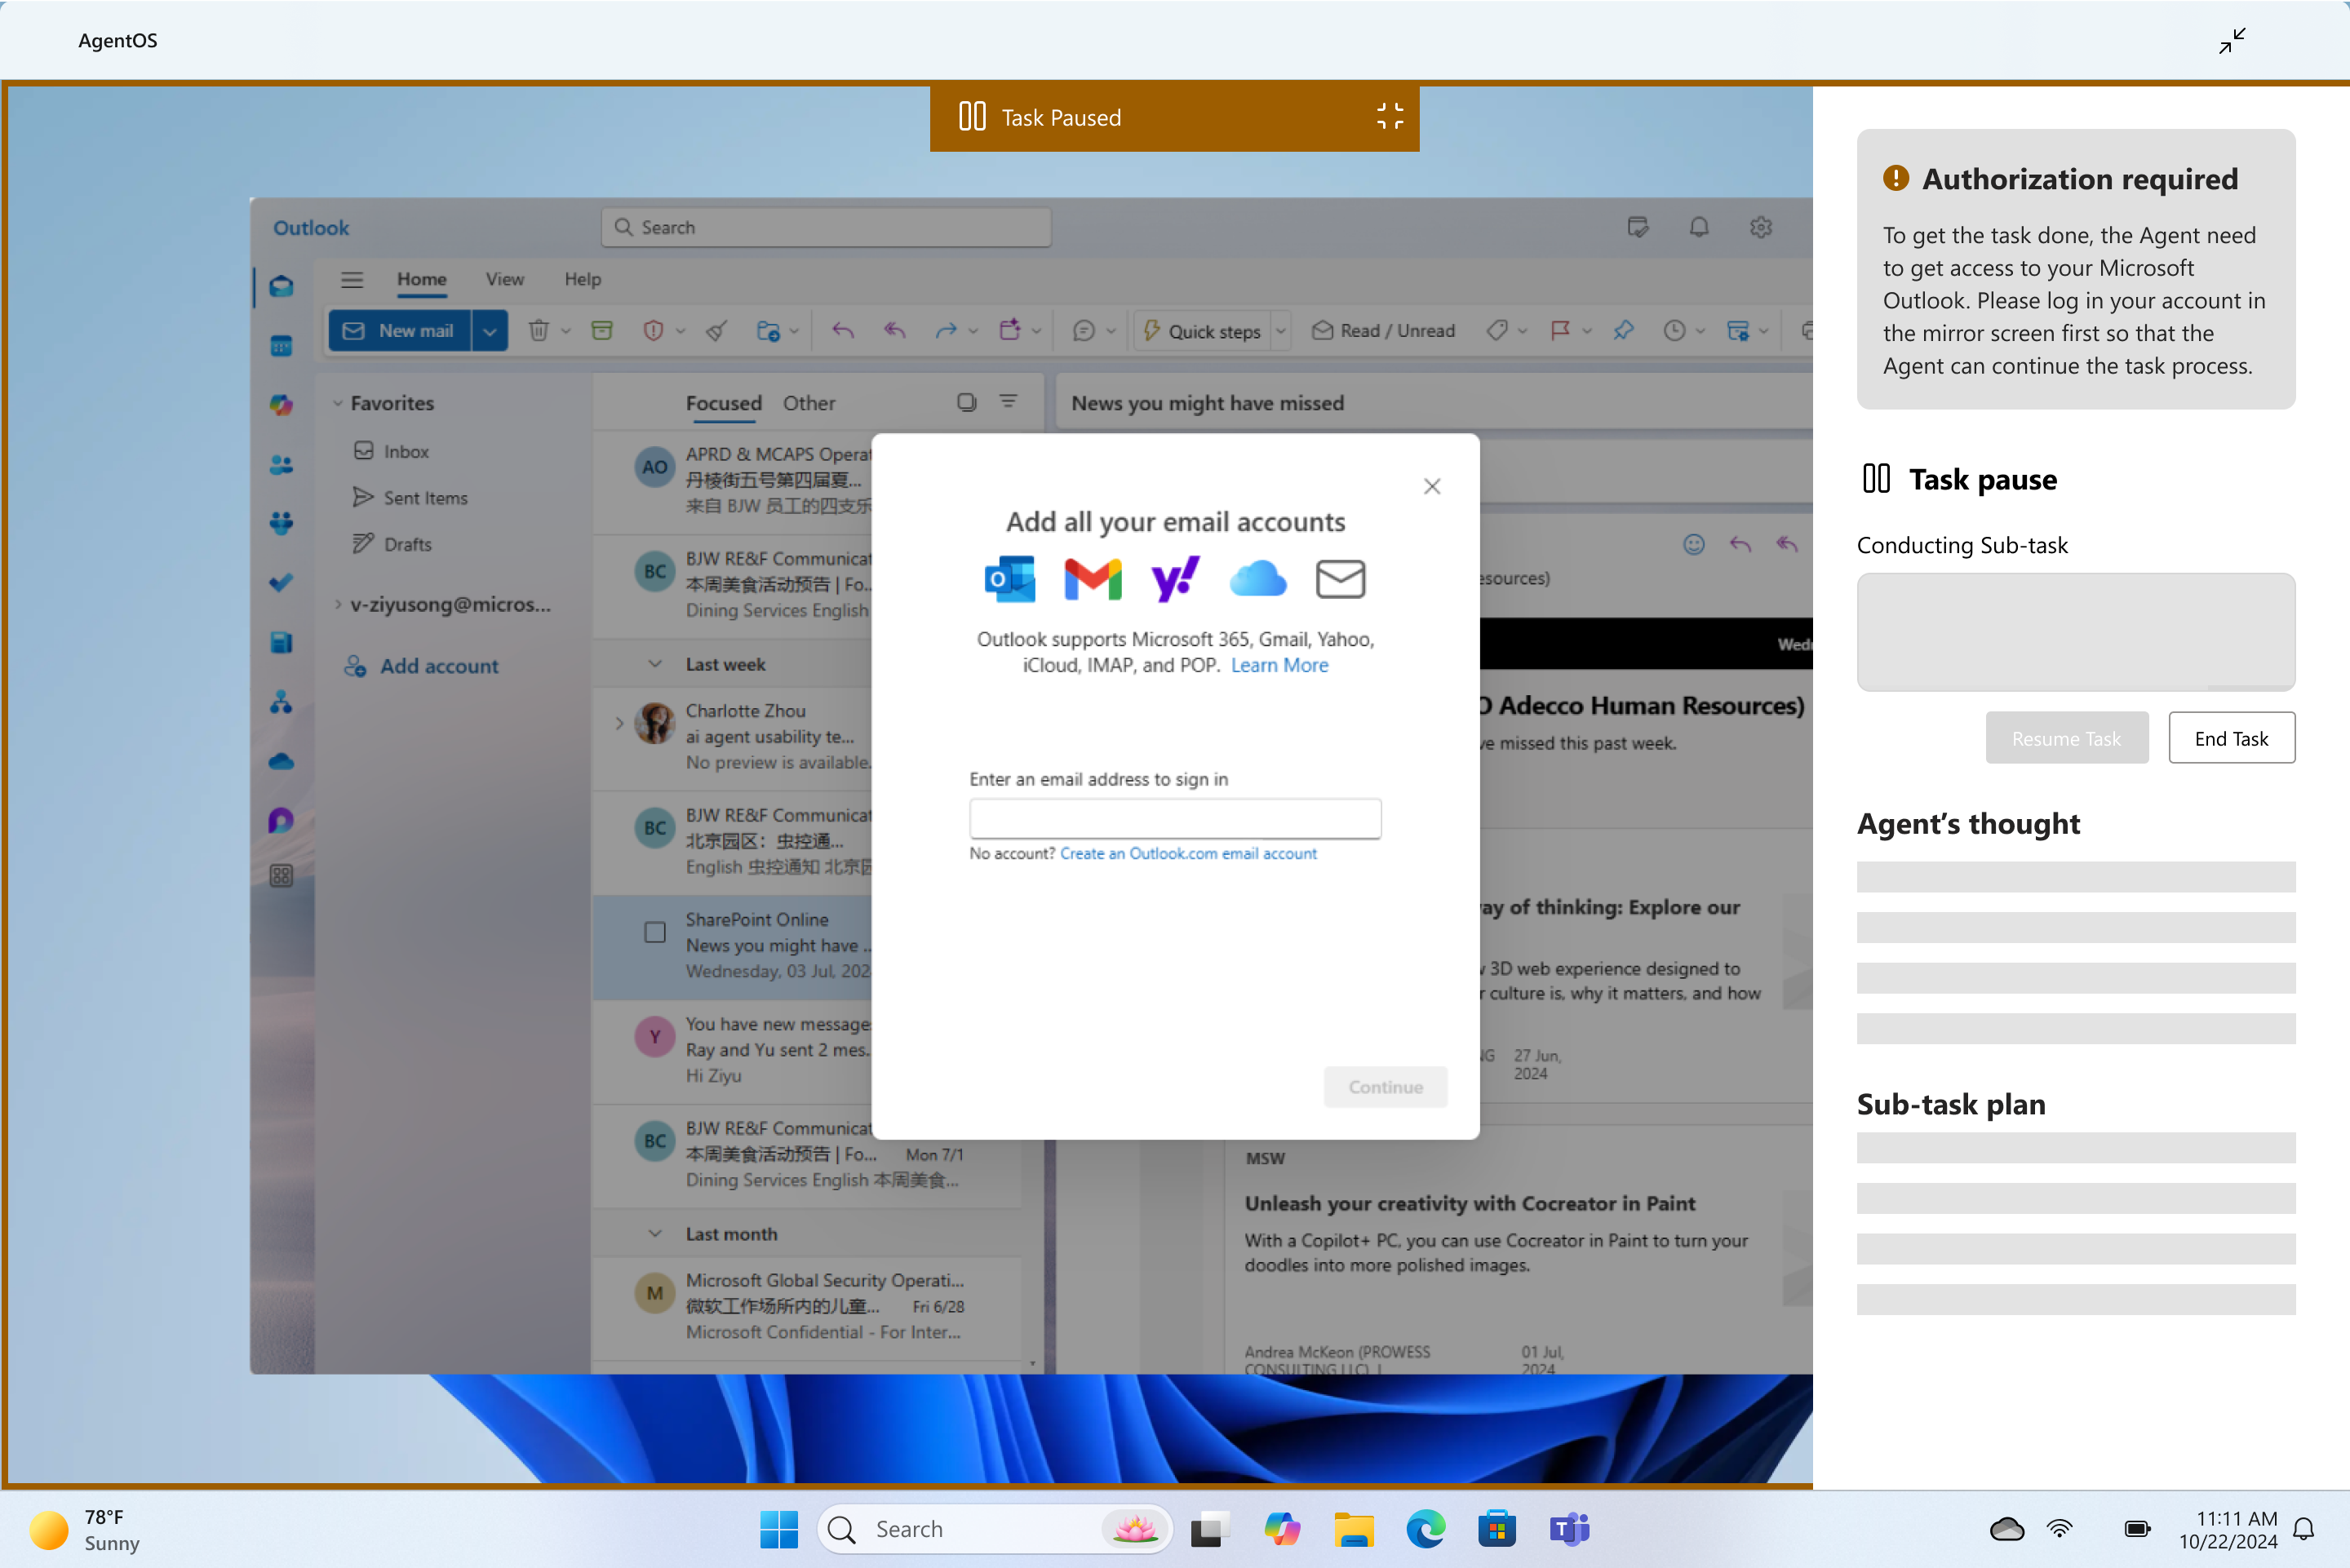The height and width of the screenshot is (1568, 2350).
Task: Select the Outlook account icon in dialog
Action: point(1010,579)
